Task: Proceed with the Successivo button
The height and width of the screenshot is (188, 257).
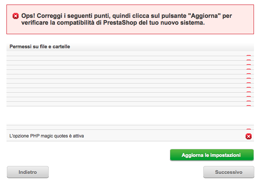Action: click(228, 172)
